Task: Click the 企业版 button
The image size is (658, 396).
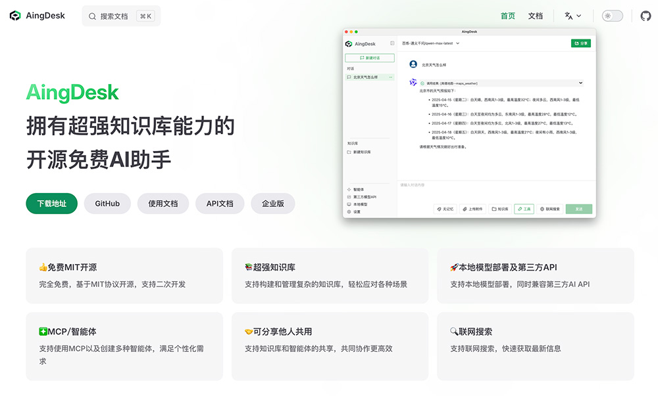Action: coord(273,204)
